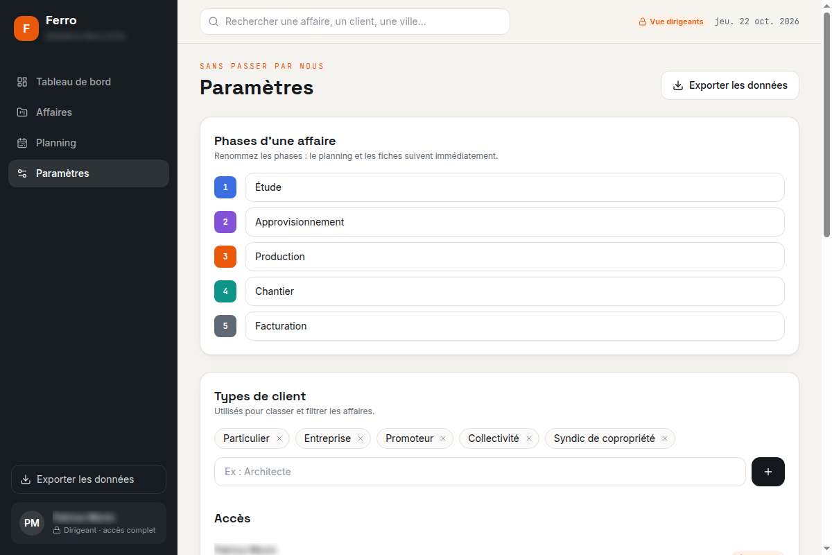Remove the Particulier client type
The width and height of the screenshot is (832, 555).
pos(279,438)
